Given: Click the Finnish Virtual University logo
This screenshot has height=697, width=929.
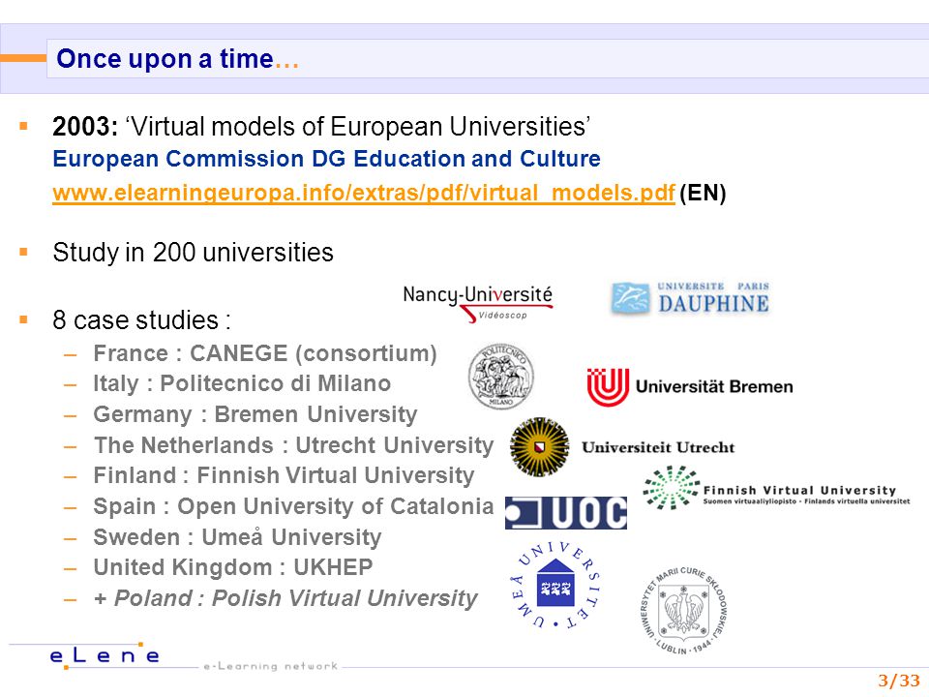Looking at the screenshot, I should 776,488.
